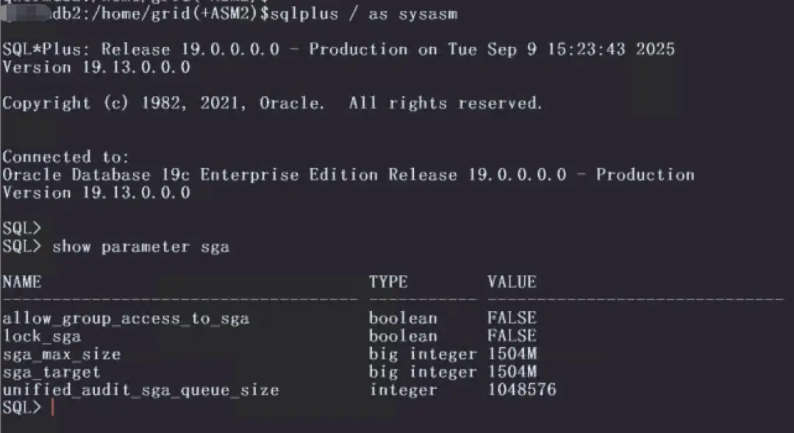Click the VALUE column header
Viewport: 794px width, 433px height.
[x=512, y=282]
